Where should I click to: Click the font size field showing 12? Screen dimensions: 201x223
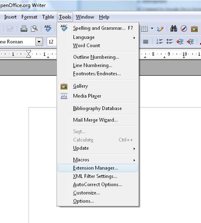[x=52, y=42]
